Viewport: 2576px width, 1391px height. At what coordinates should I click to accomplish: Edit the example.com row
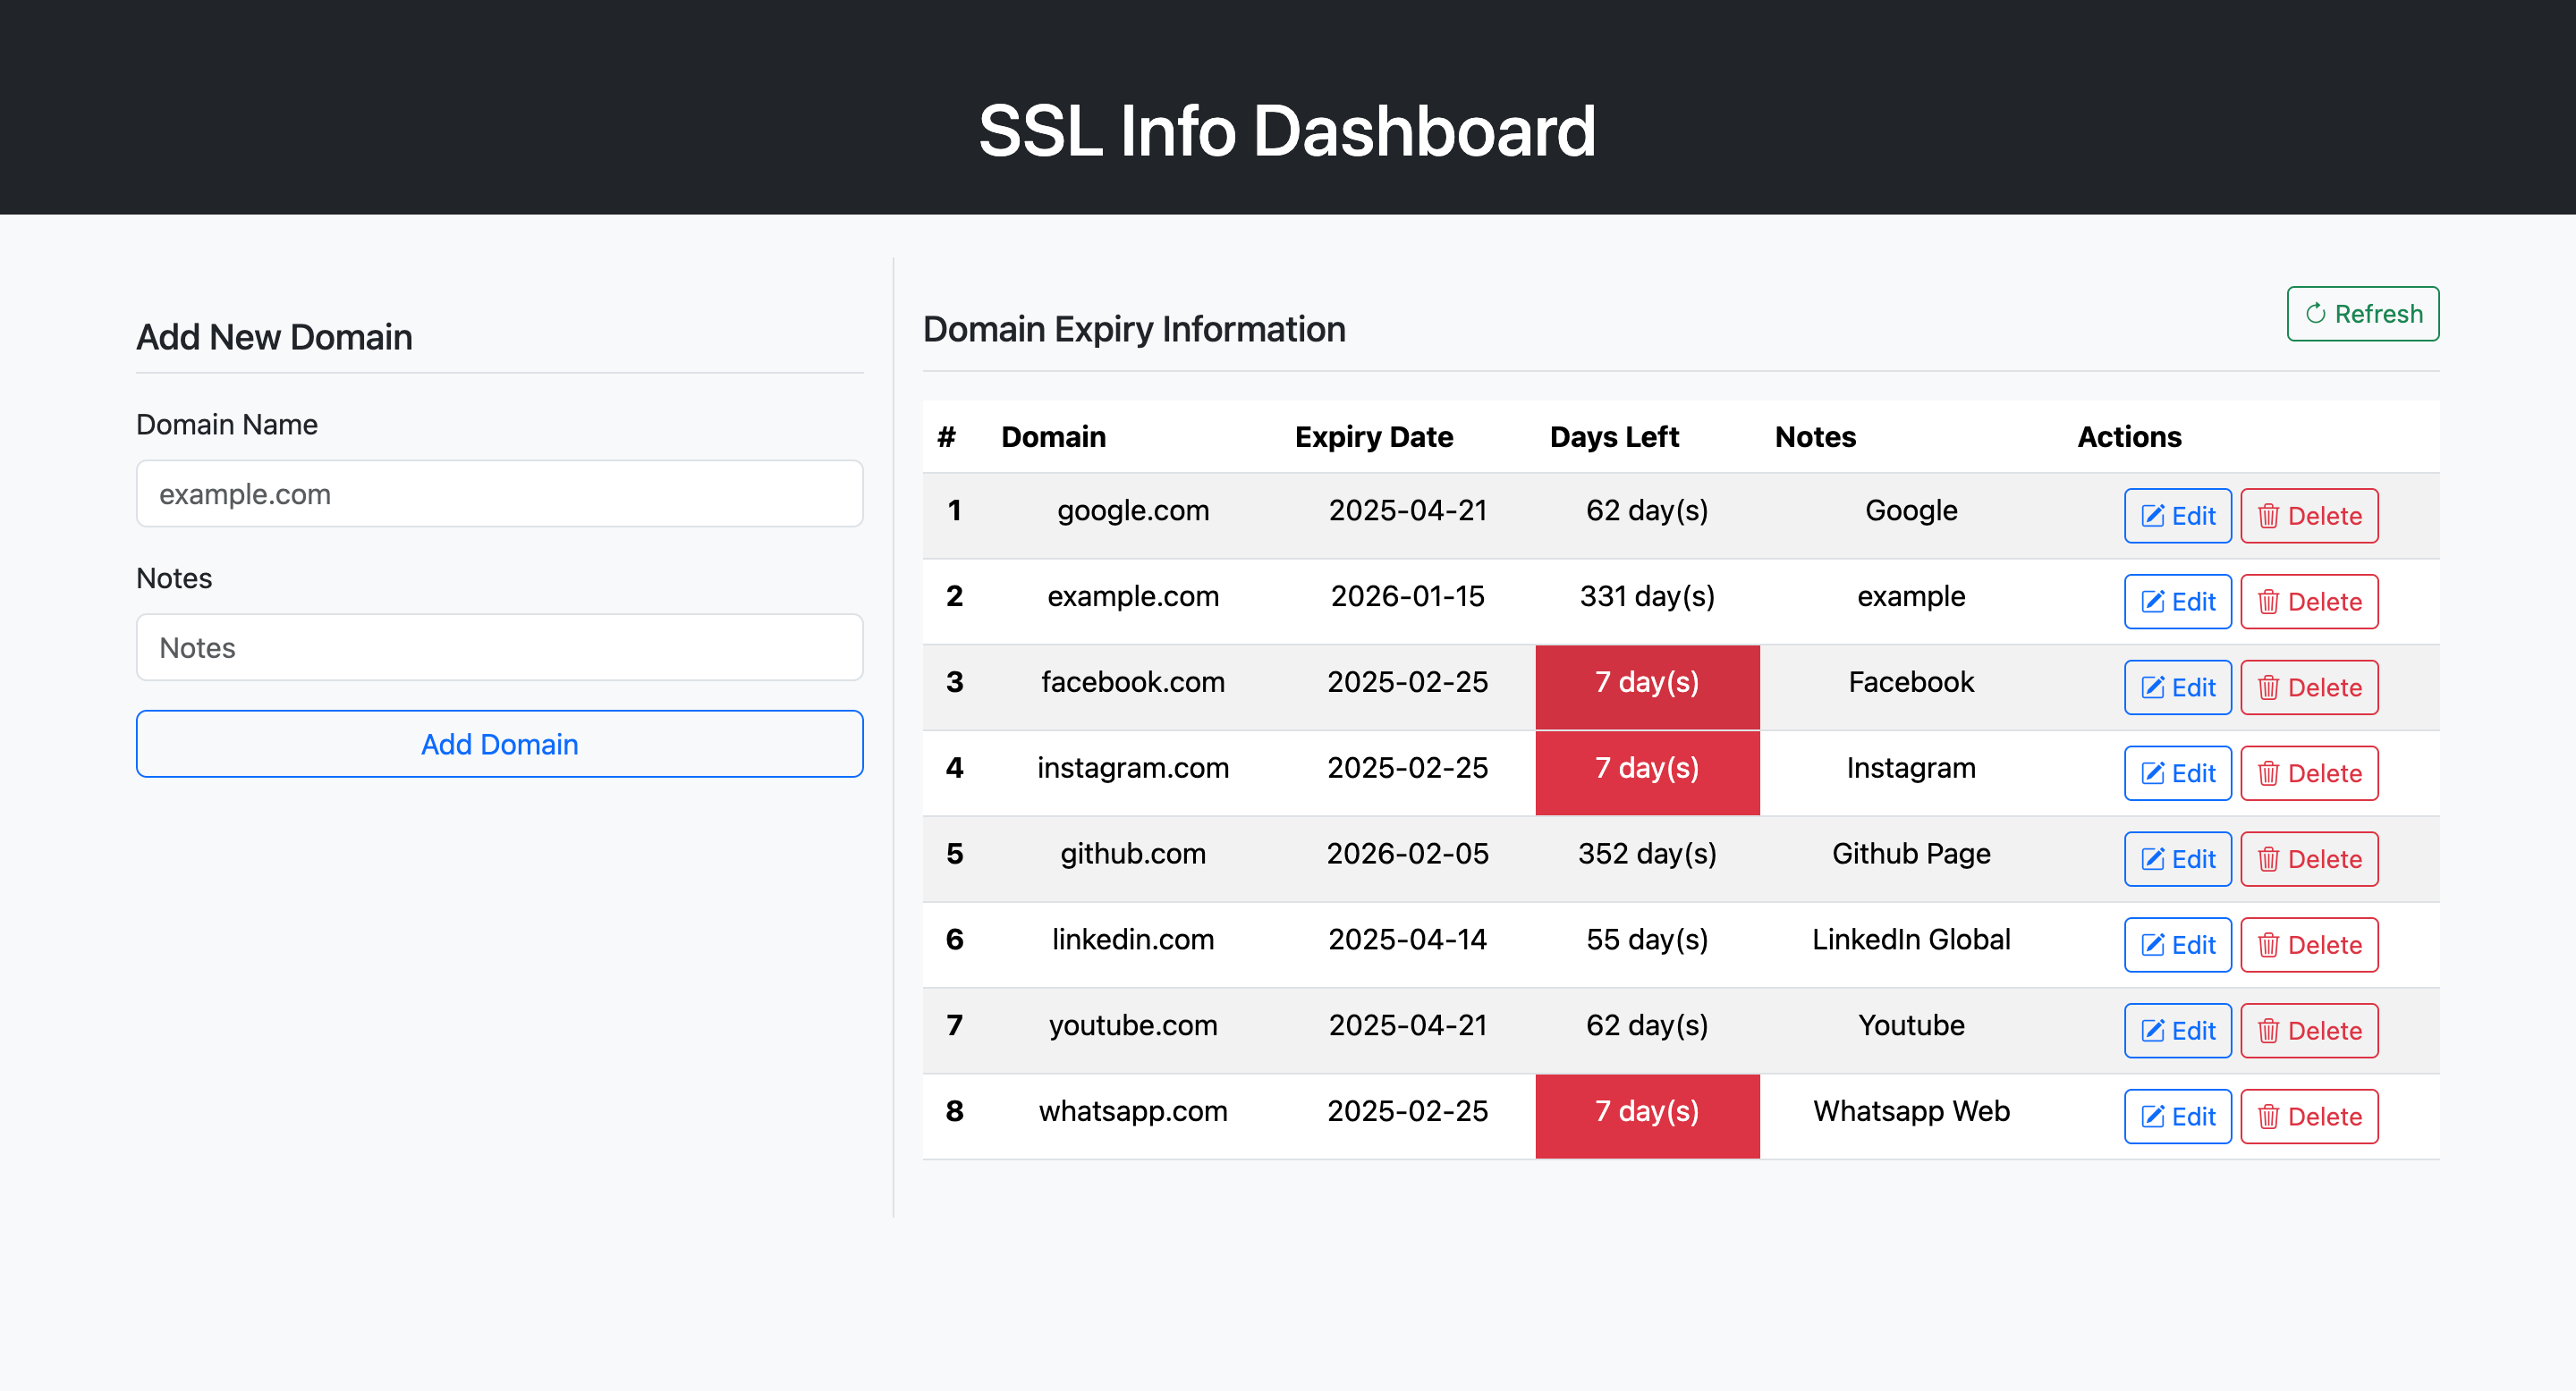pyautogui.click(x=2177, y=603)
